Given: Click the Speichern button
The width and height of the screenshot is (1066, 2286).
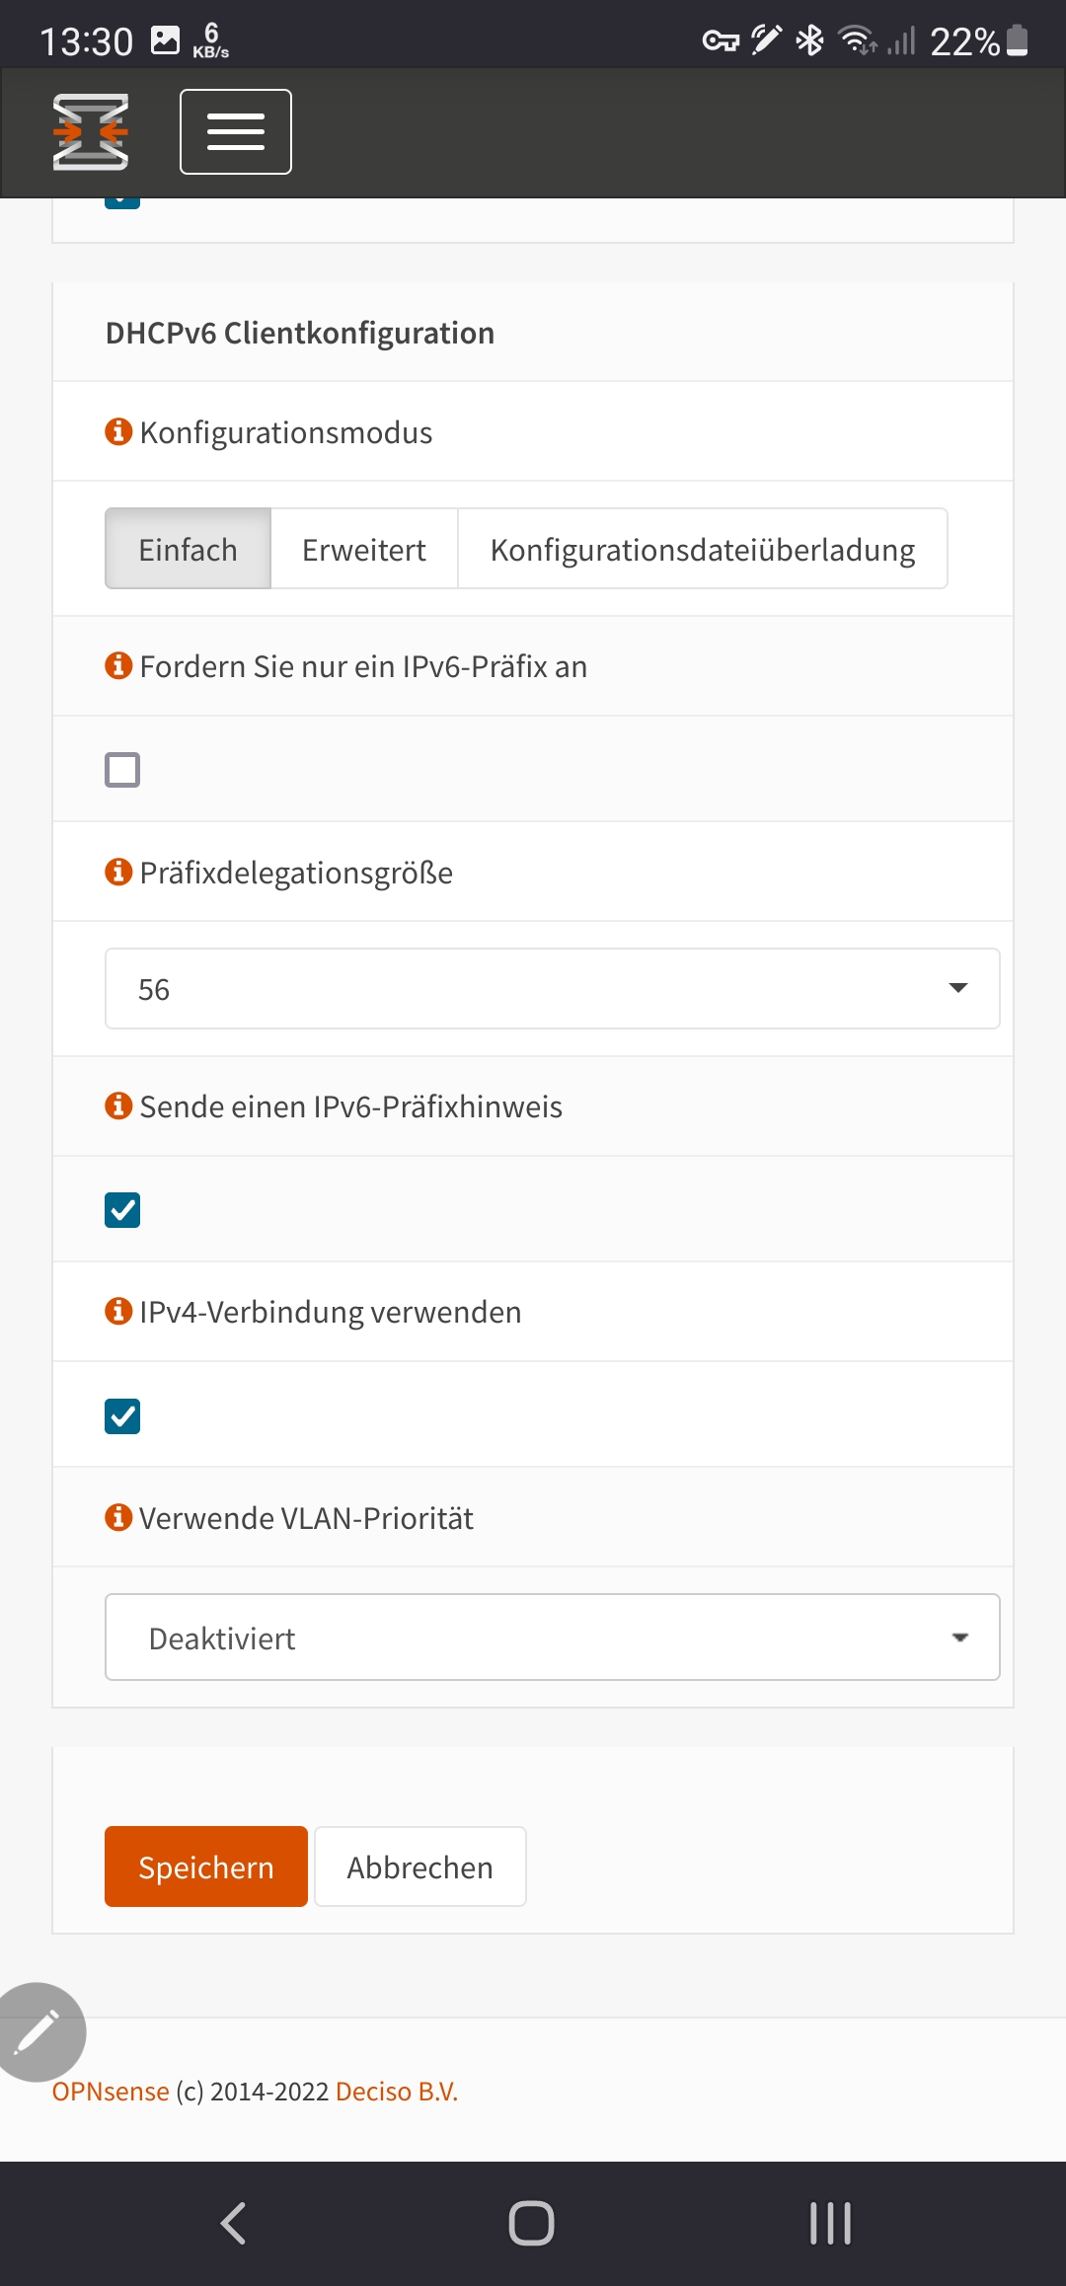Looking at the screenshot, I should (x=206, y=1867).
